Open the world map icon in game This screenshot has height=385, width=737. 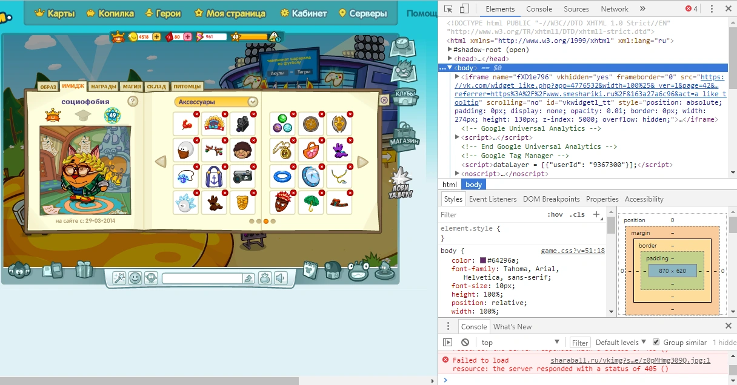(402, 47)
